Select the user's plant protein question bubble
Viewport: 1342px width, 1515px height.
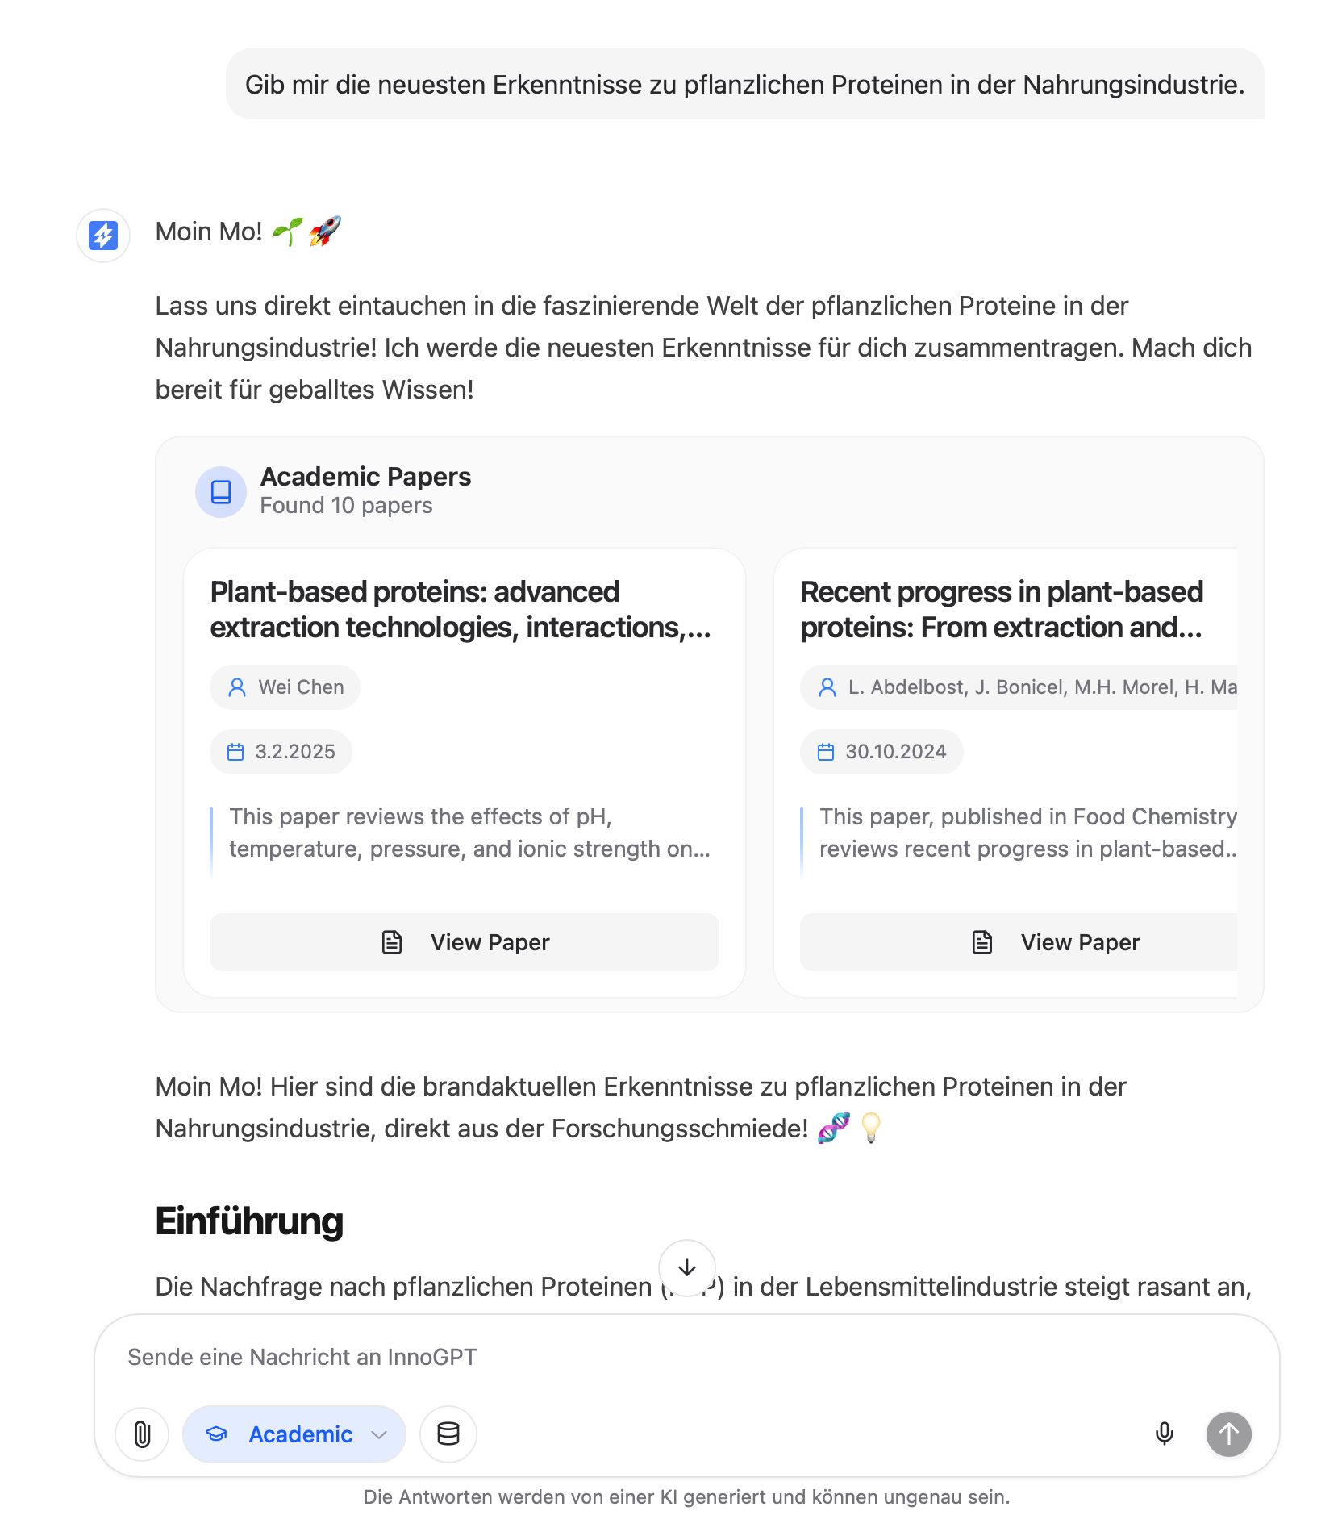[744, 84]
